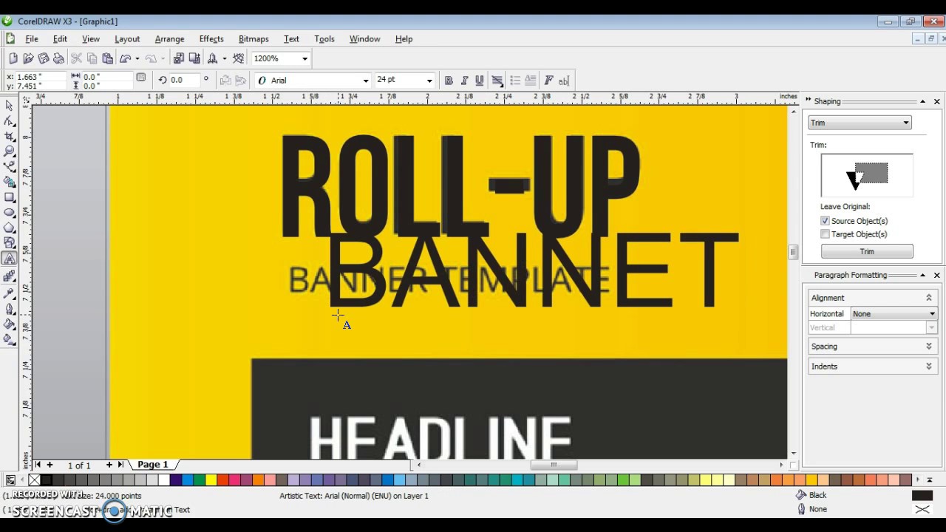The image size is (946, 532).
Task: Switch to the Page 1 tab
Action: 153,465
